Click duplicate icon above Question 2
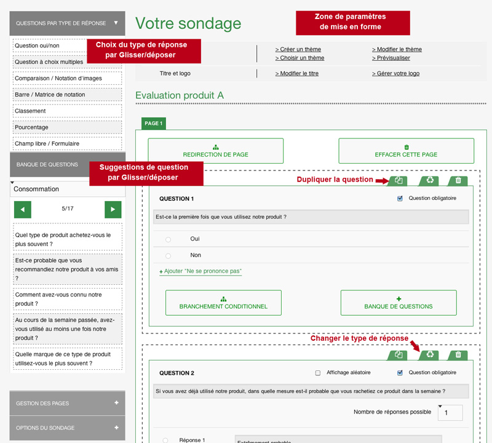492x443 pixels. pyautogui.click(x=399, y=355)
